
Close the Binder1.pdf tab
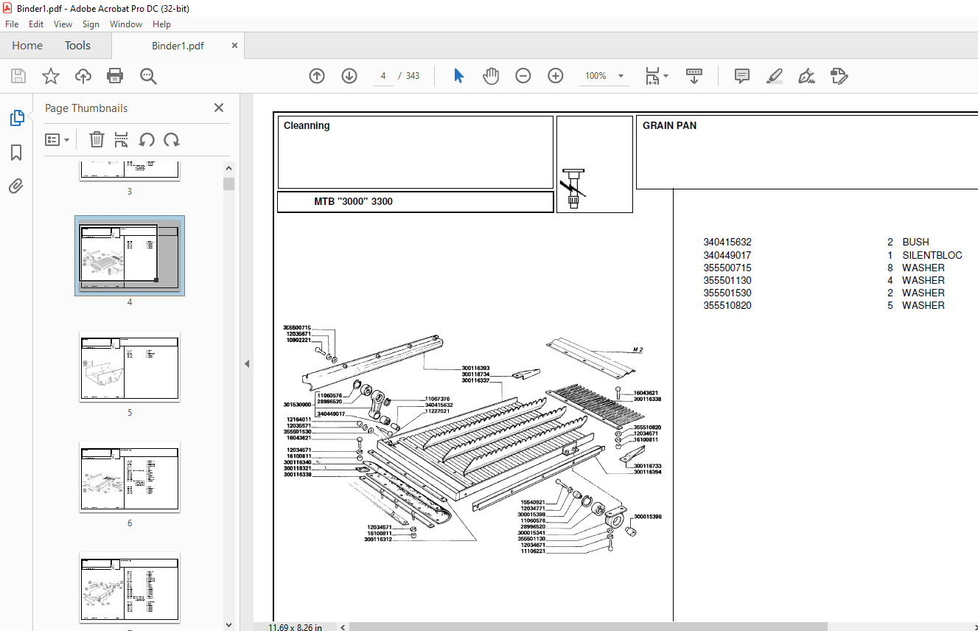(235, 46)
